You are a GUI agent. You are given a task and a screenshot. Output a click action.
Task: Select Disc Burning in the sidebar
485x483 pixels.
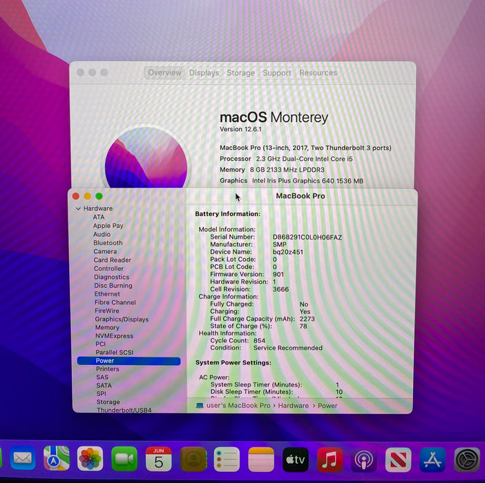(x=113, y=286)
